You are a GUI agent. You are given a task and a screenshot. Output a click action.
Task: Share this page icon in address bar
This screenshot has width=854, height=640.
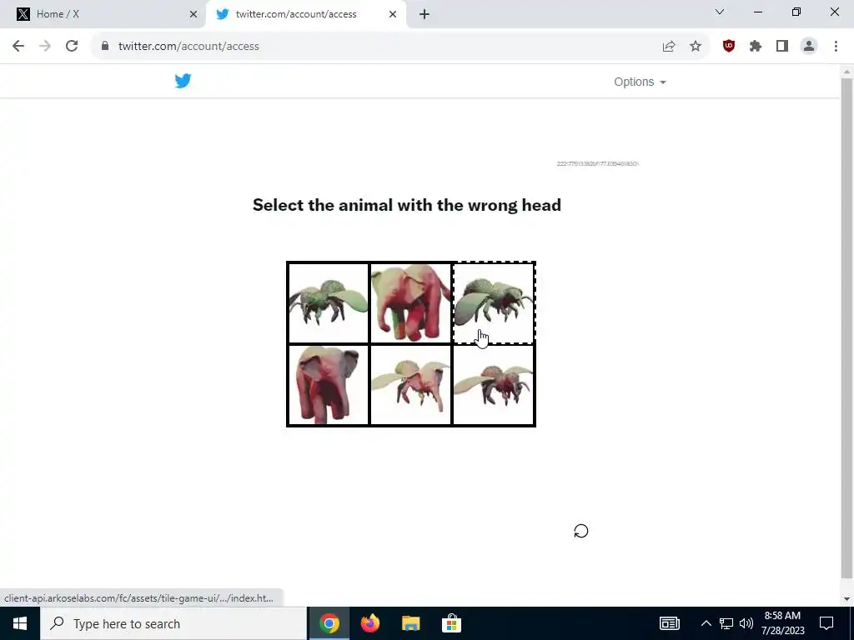[669, 47]
